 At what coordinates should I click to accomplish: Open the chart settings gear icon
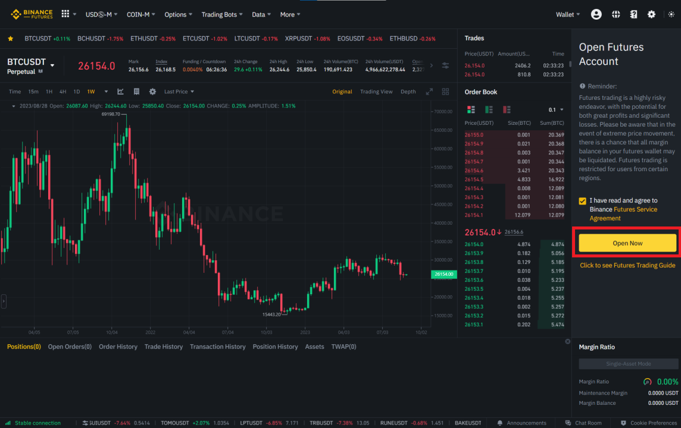coord(152,92)
